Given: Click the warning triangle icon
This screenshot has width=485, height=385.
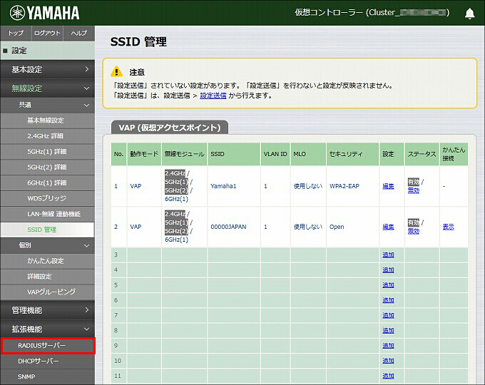Looking at the screenshot, I should 116,71.
